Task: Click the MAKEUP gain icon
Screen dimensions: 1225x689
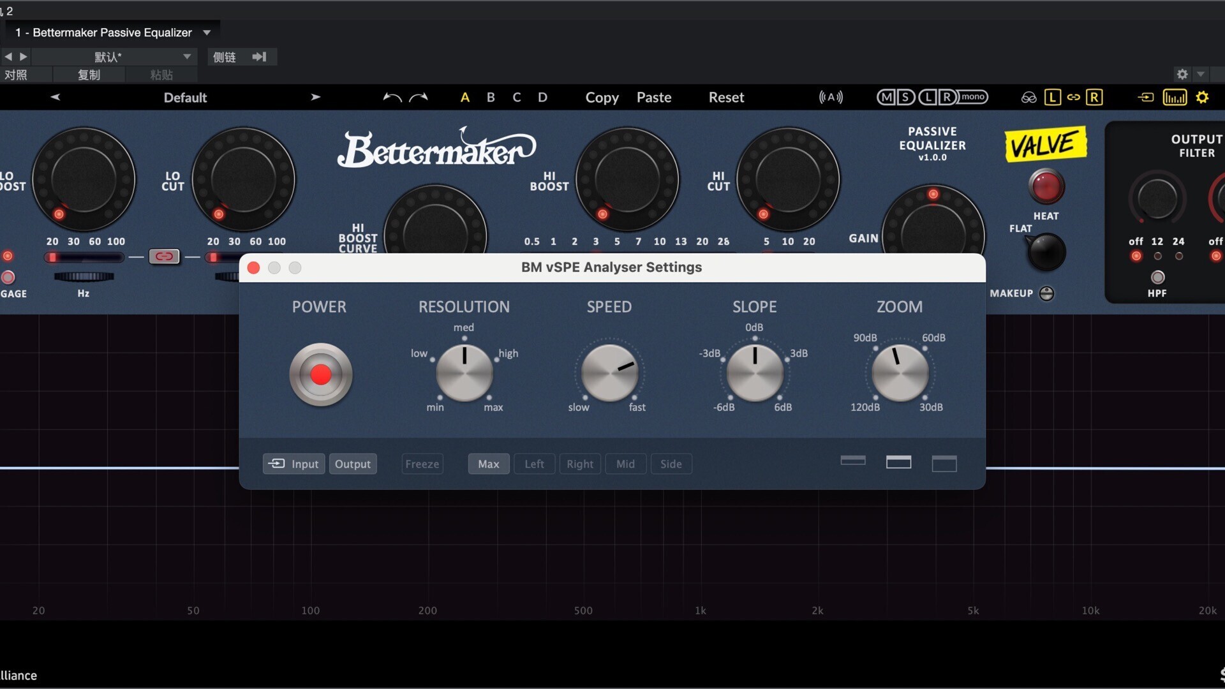Action: [1046, 293]
